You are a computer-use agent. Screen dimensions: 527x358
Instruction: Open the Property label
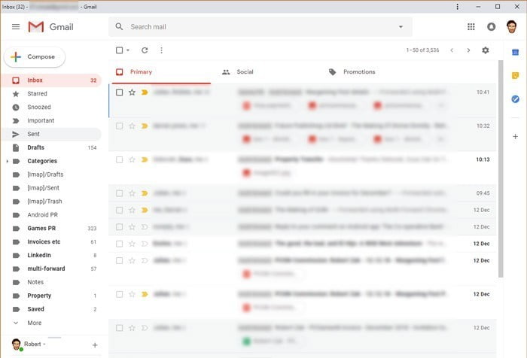point(51,296)
